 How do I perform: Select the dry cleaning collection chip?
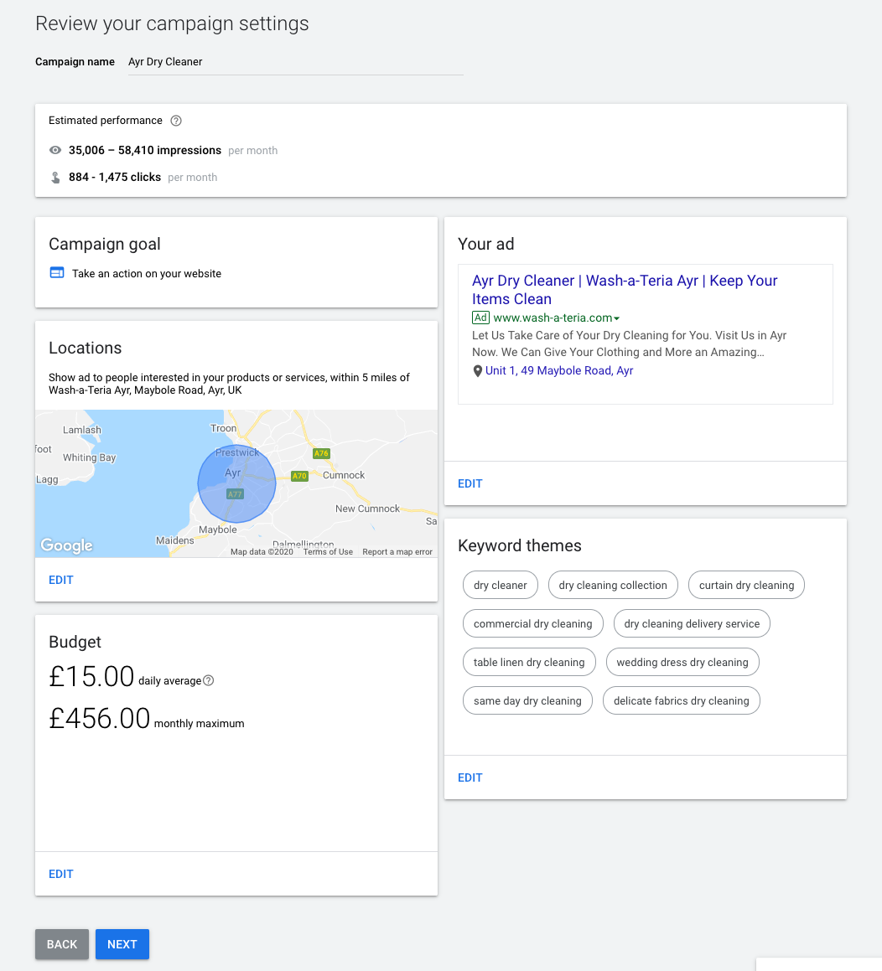click(x=613, y=586)
